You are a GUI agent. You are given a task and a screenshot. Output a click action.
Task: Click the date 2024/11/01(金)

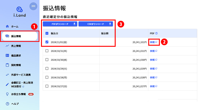tap(59, 42)
